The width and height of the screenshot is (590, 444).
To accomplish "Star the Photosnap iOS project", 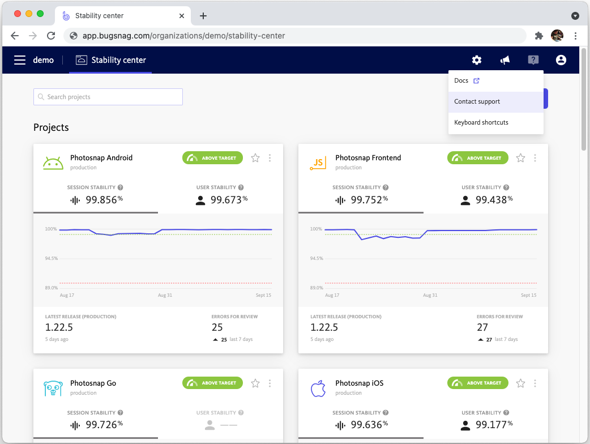I will (x=520, y=383).
